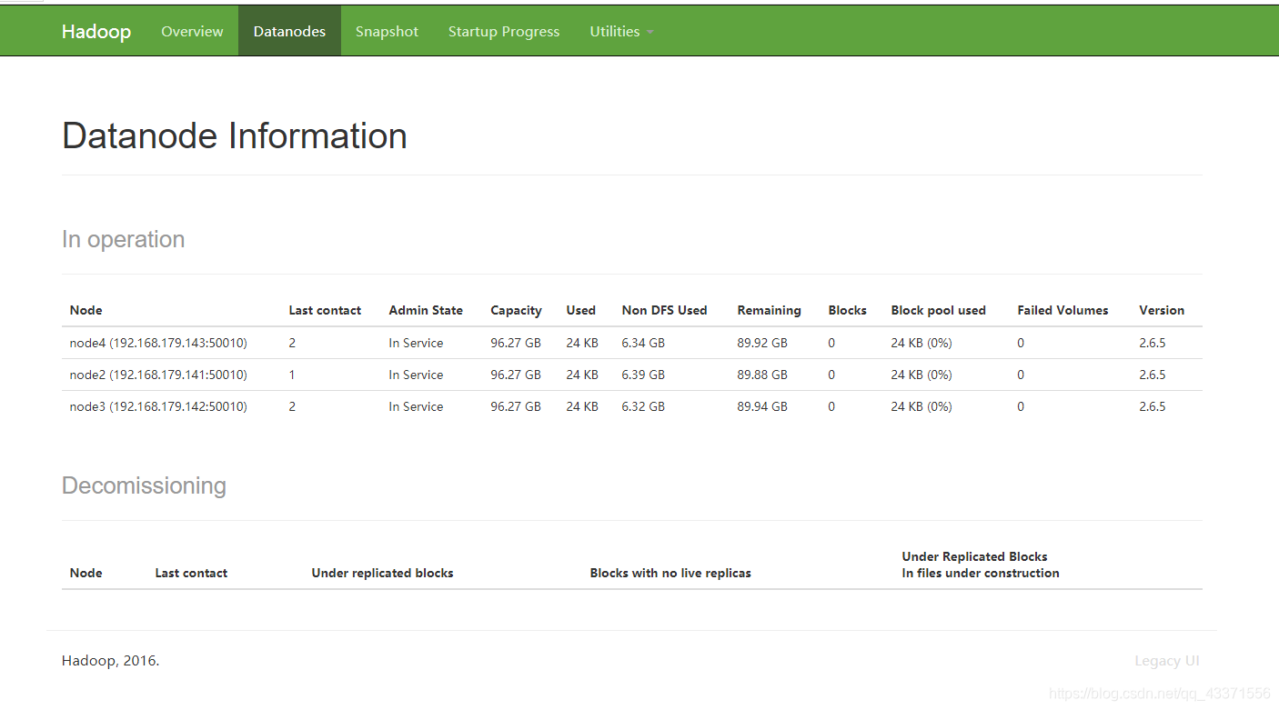The height and width of the screenshot is (710, 1279).
Task: Click node3's 24 KB (0%) block pool value
Action: coord(921,406)
